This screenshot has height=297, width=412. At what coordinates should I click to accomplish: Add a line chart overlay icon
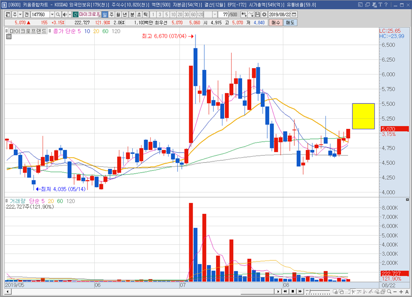coord(251,15)
